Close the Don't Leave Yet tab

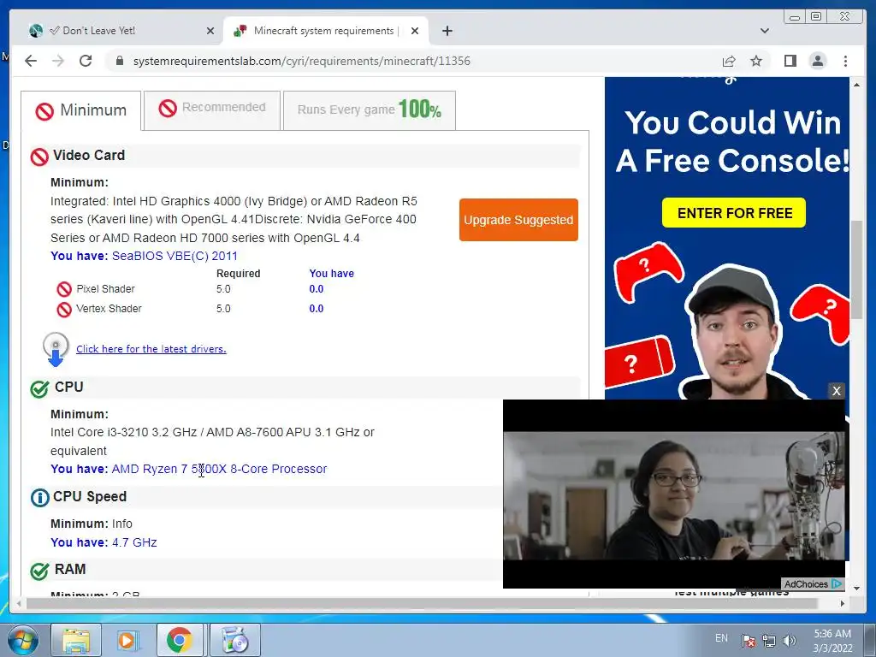[210, 31]
